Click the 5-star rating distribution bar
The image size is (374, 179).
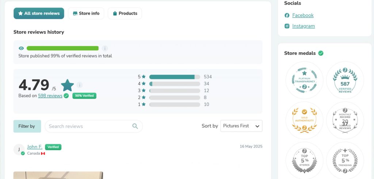[x=175, y=77]
